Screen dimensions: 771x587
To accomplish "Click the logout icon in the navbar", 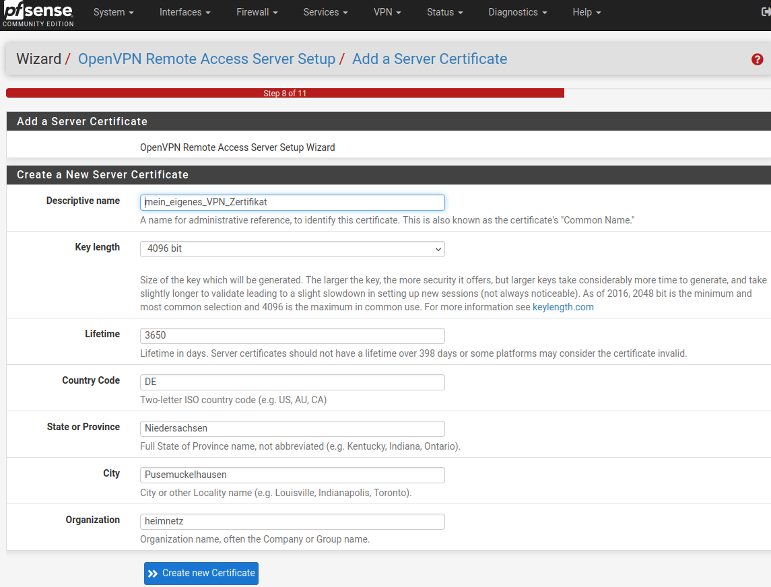I will [x=766, y=12].
